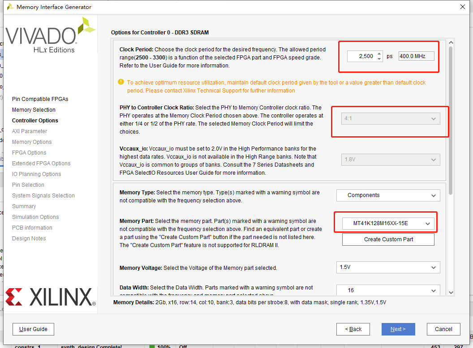Image resolution: width=473 pixels, height=348 pixels.
Task: Click the options panel vertical scrollbar thumb
Action: pyautogui.click(x=451, y=120)
